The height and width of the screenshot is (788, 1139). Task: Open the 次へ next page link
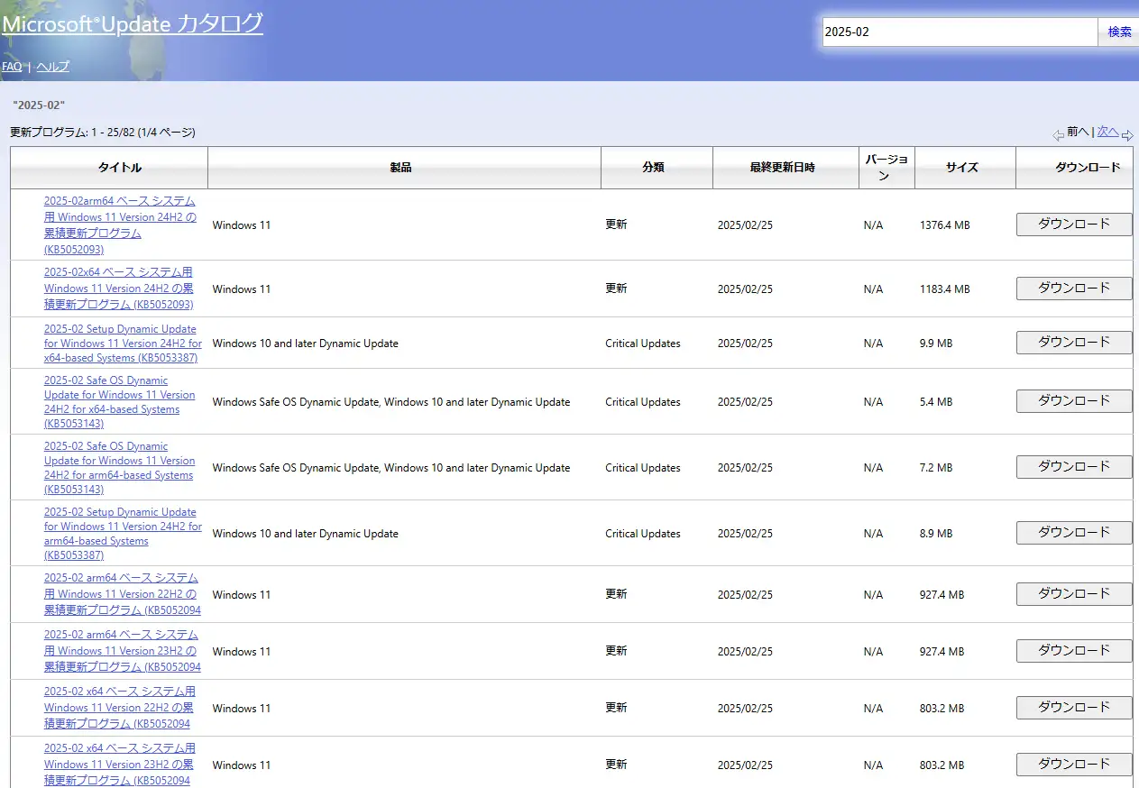click(x=1107, y=132)
